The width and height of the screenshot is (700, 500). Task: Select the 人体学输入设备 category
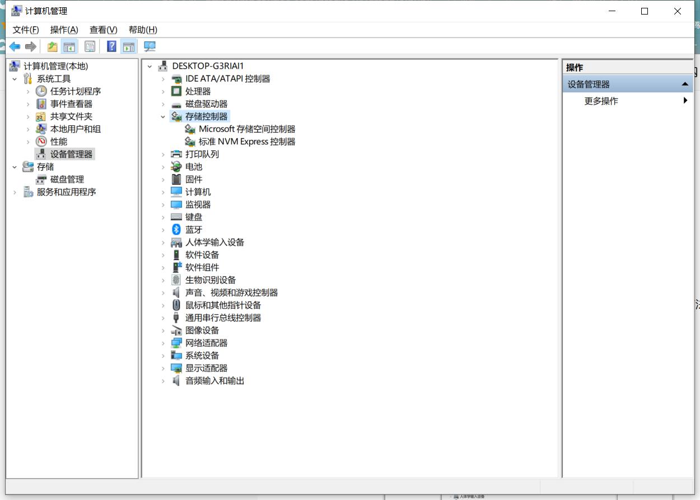coord(215,242)
